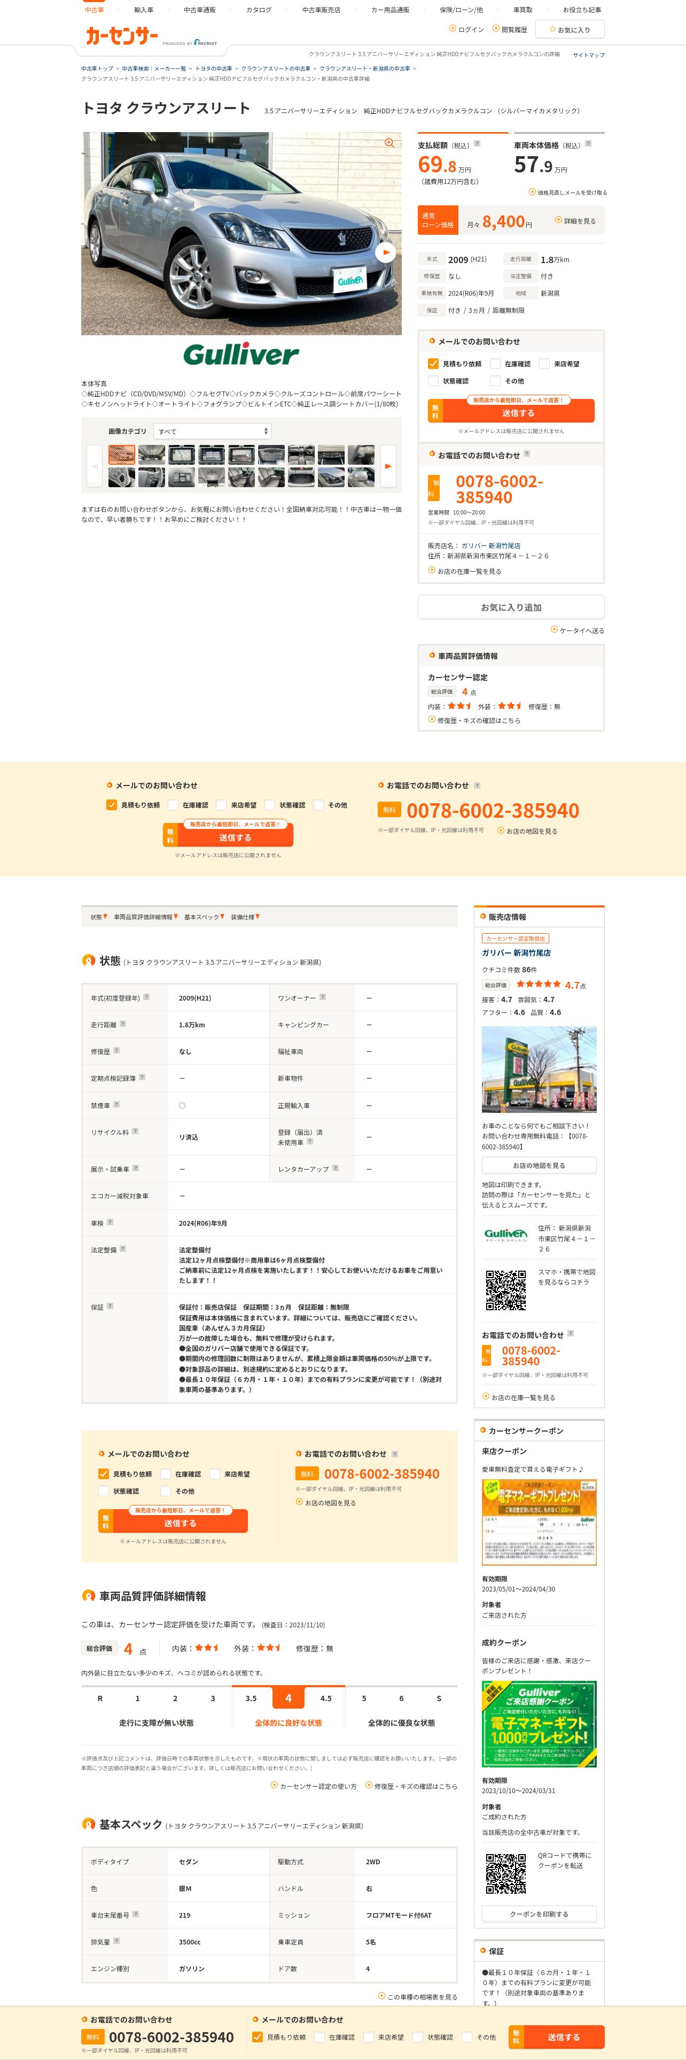Screen dimensions: 686x2060
Task: Open the ガリバー 新潟竹尾店 link in 販売店情報
Action: point(516,952)
